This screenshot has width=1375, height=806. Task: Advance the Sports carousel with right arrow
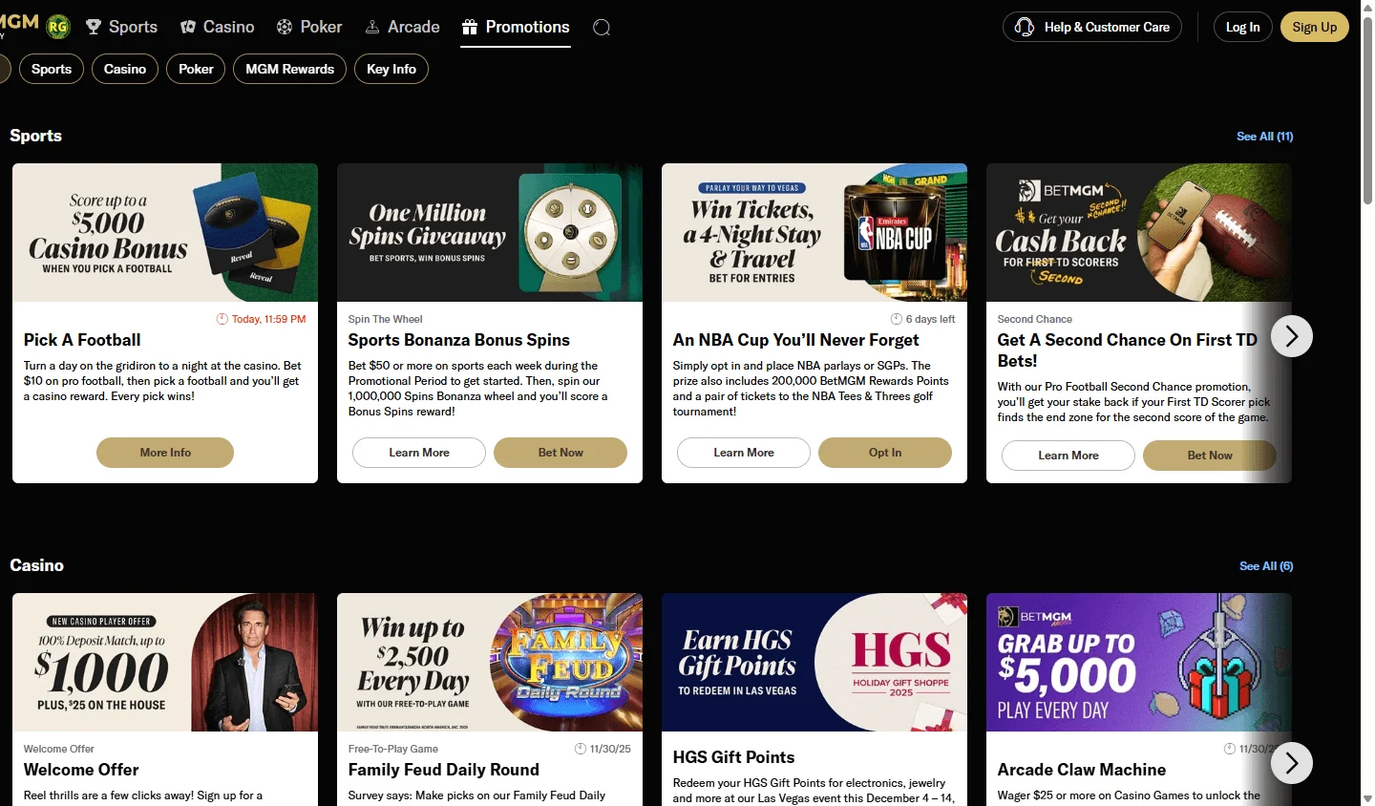click(1292, 336)
